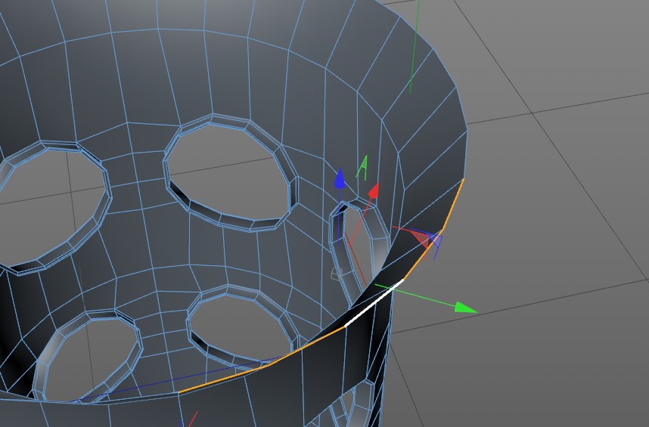Pick the small red axis arrowhead beside blue arrow
This screenshot has height=427, width=649.
[374, 190]
